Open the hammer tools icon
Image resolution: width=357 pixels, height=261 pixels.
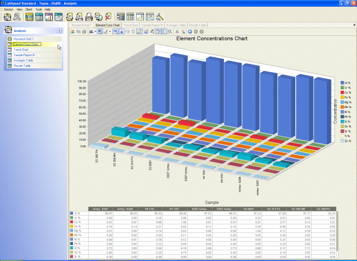pyautogui.click(x=159, y=17)
